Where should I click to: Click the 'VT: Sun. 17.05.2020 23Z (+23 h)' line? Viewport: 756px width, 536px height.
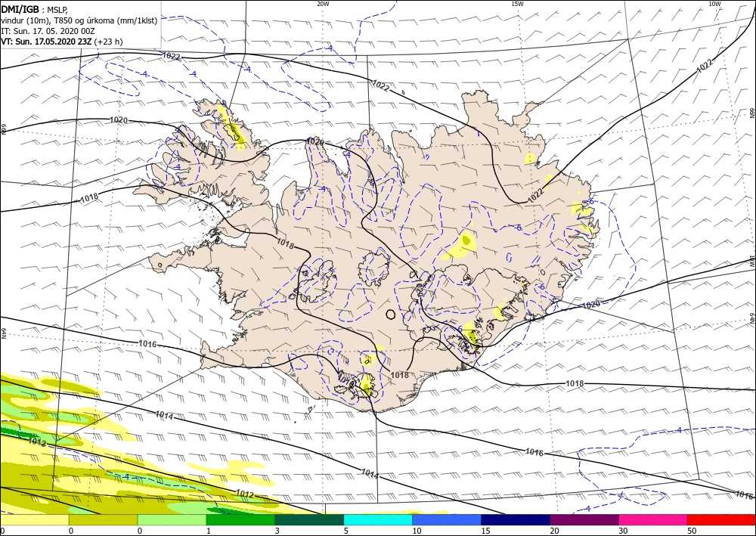click(x=62, y=42)
